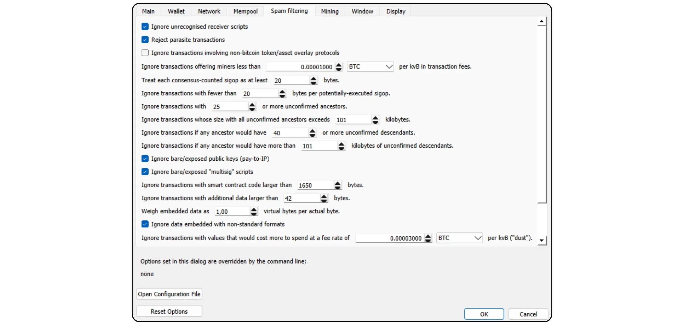684x325 pixels.
Task: Decrease dust fee rate with down arrow
Action: pos(428,240)
